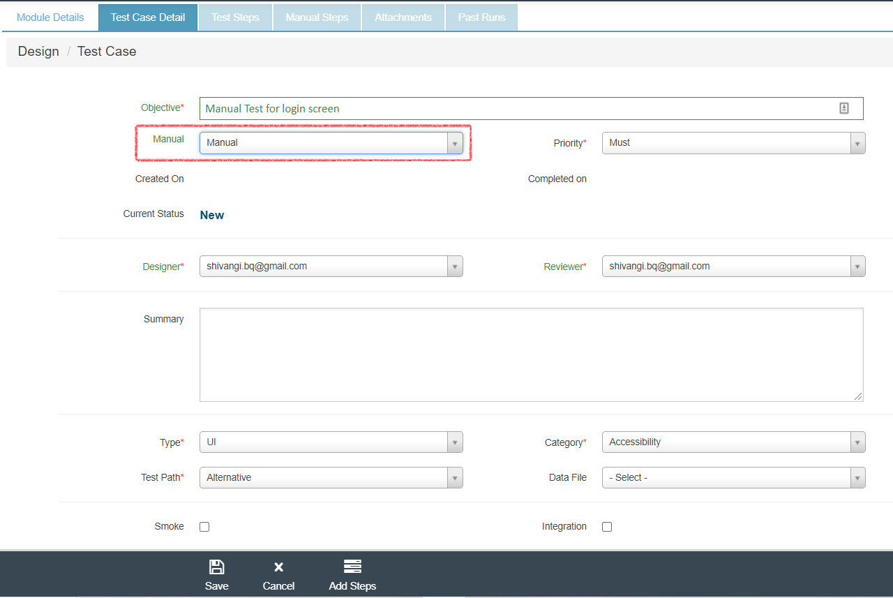Viewport: 893px width, 598px height.
Task: Switch to the Module Details tab
Action: pyautogui.click(x=50, y=17)
